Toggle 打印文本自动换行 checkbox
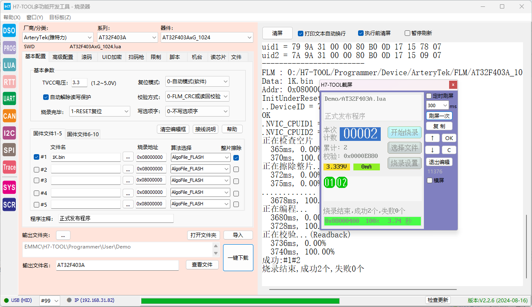Image resolution: width=532 pixels, height=307 pixels. (x=300, y=33)
